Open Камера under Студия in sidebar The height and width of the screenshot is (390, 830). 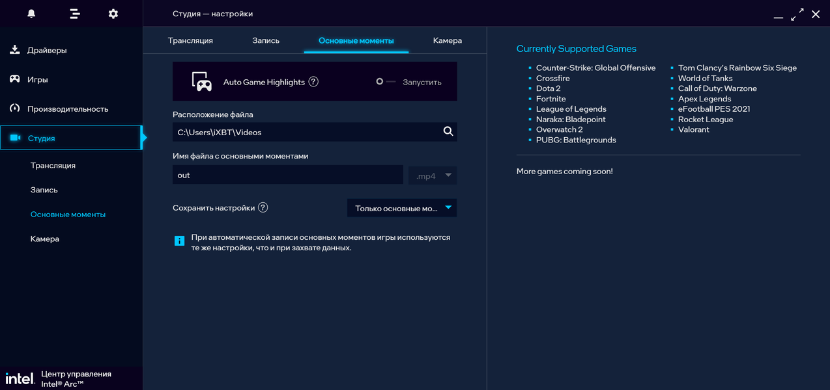point(45,239)
